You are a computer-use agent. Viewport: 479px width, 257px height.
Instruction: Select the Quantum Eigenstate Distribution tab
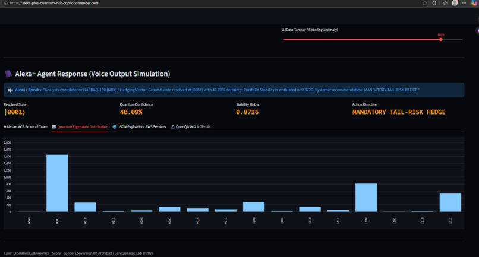[x=80, y=126]
